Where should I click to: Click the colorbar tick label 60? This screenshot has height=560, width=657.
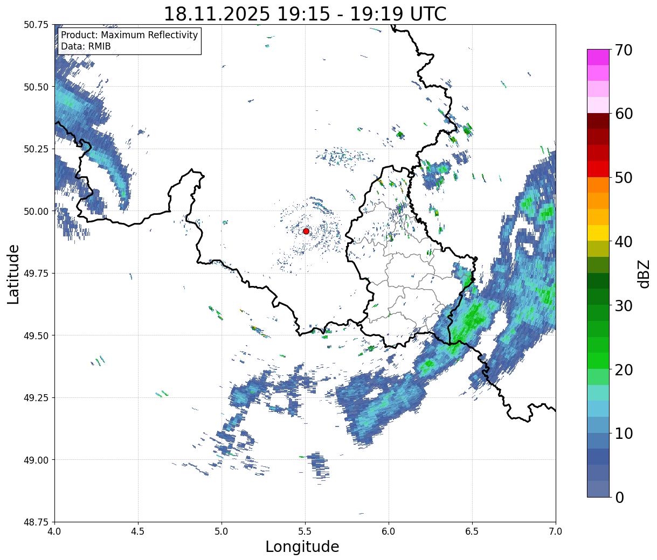[623, 114]
